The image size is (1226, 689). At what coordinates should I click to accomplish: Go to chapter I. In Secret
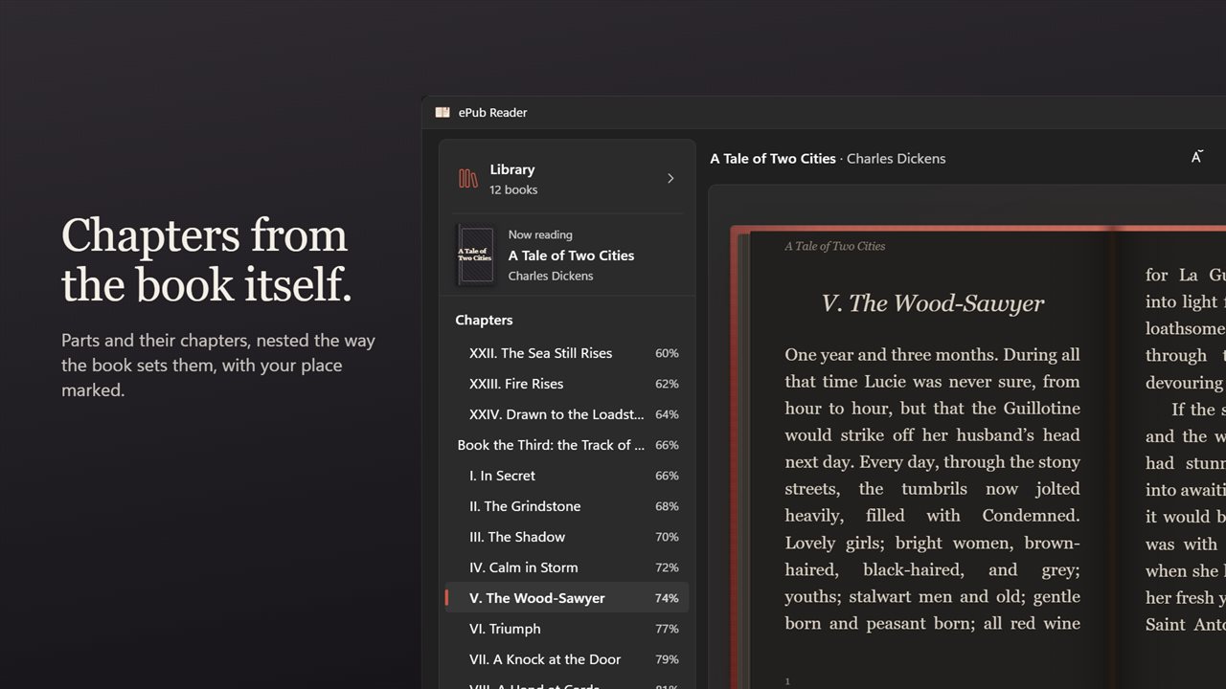tap(567, 476)
